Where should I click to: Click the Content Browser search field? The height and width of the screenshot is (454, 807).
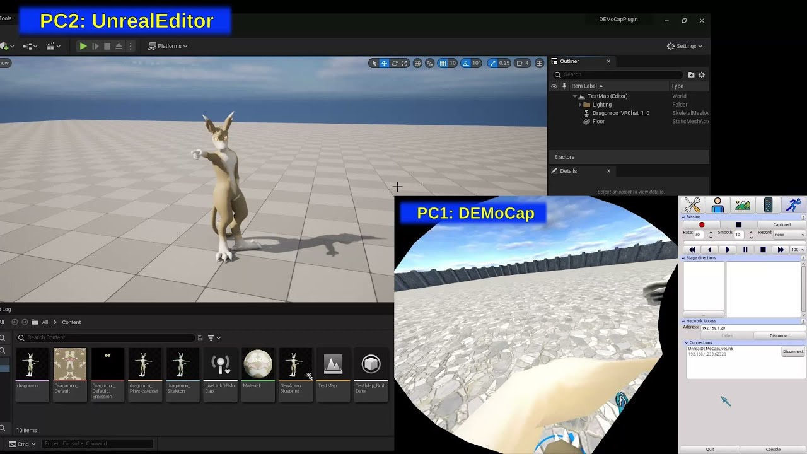pyautogui.click(x=105, y=337)
